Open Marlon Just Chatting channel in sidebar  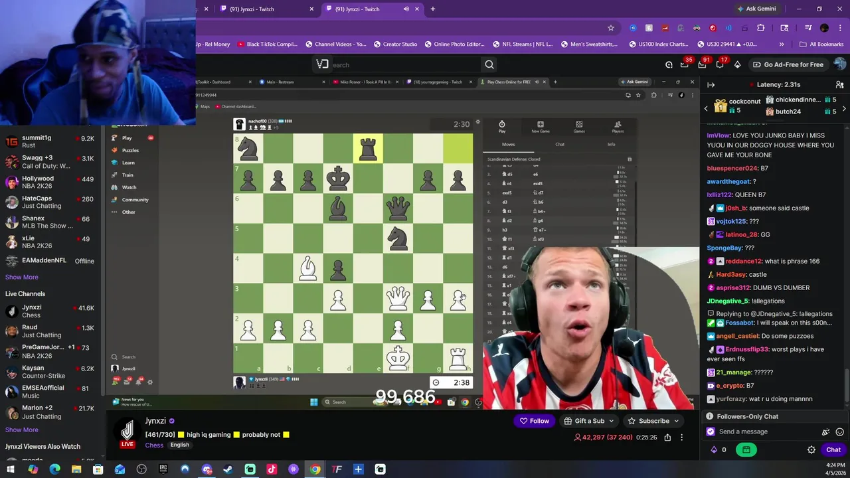[50, 412]
